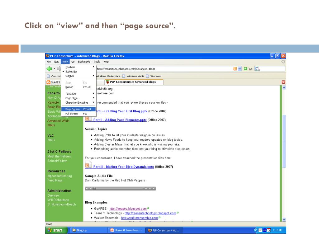This screenshot has height=239, width=319.
Task: Click the external link icon after walkerensemble.com
Action: 159,218
